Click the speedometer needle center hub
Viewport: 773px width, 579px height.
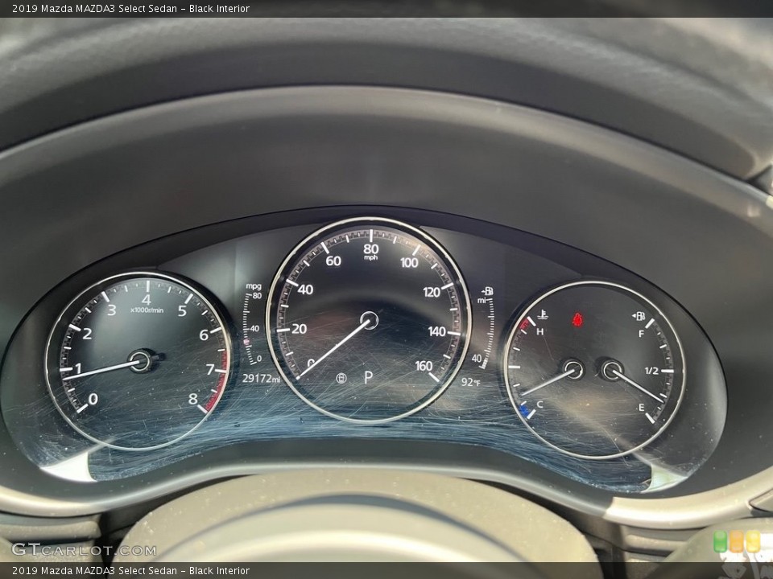[370, 320]
